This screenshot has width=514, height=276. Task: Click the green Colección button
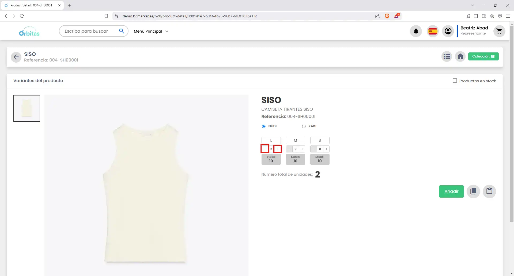(483, 56)
